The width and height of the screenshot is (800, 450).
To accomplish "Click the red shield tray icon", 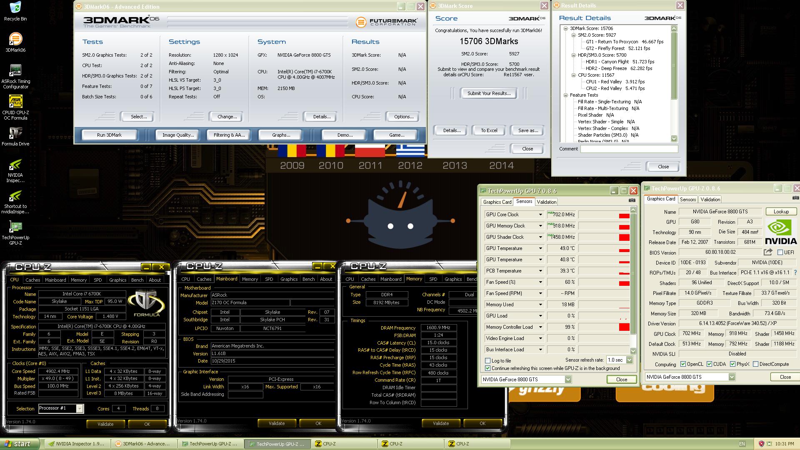I will point(761,444).
